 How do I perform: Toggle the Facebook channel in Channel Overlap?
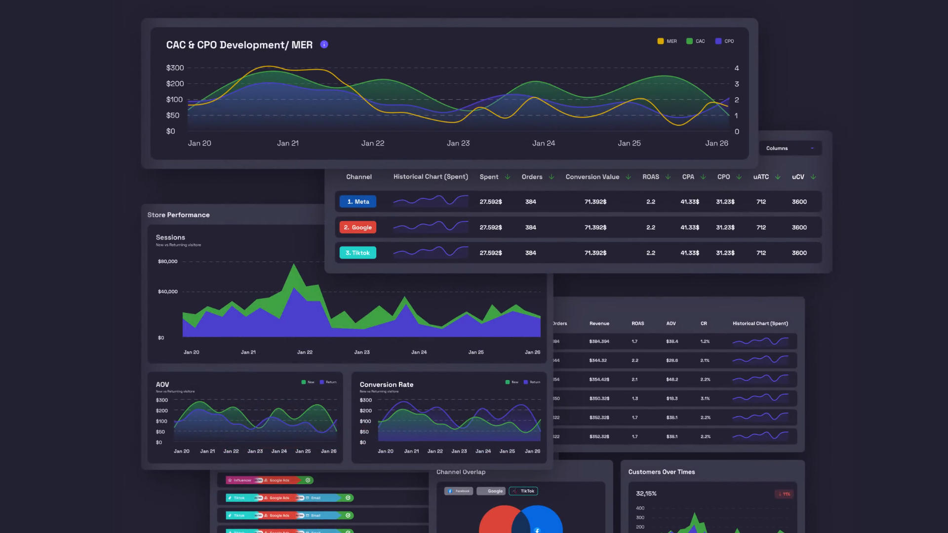point(459,491)
